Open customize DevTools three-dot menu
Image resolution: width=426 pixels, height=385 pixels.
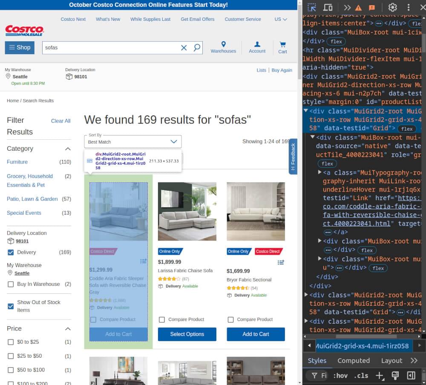tap(409, 7)
